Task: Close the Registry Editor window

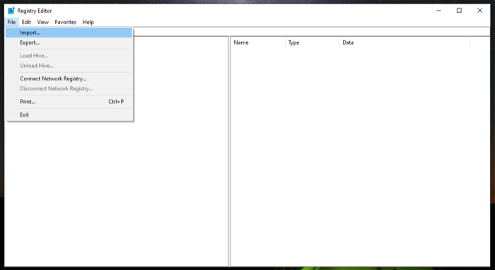Action: 479,11
